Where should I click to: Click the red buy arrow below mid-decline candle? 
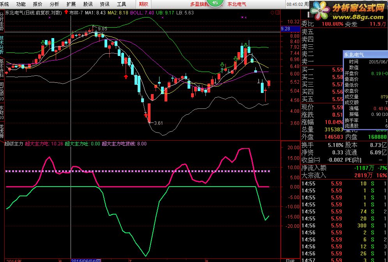126,77
